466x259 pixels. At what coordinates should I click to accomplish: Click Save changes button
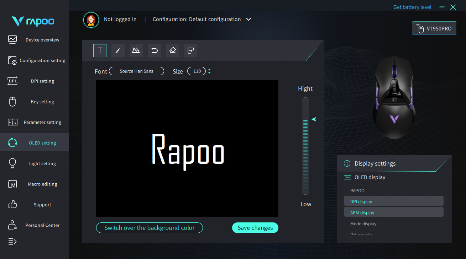click(255, 228)
